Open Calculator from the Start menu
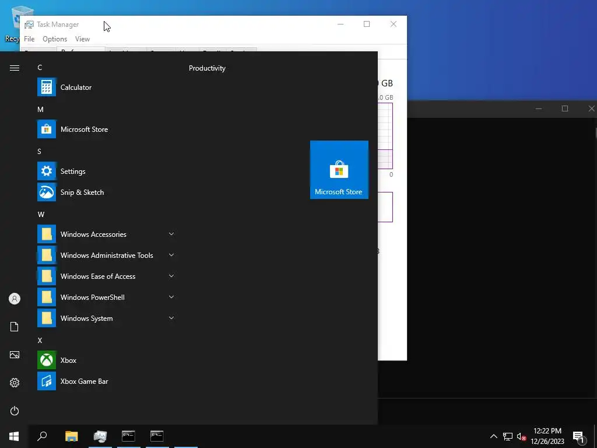The image size is (597, 448). click(106, 87)
